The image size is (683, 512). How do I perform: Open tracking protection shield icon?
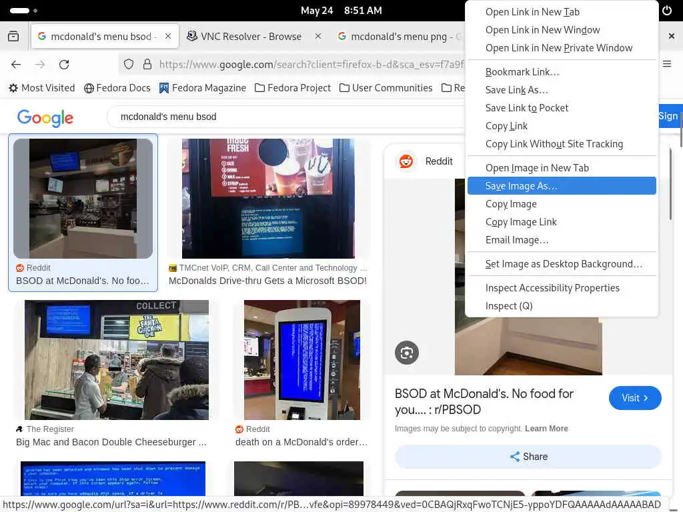click(129, 65)
